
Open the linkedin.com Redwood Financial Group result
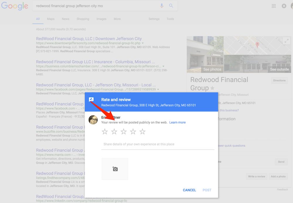click(x=60, y=197)
